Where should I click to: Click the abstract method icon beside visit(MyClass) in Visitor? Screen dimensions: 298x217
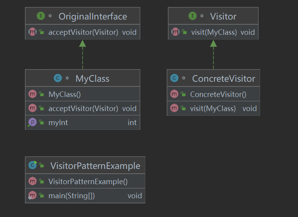tap(175, 32)
